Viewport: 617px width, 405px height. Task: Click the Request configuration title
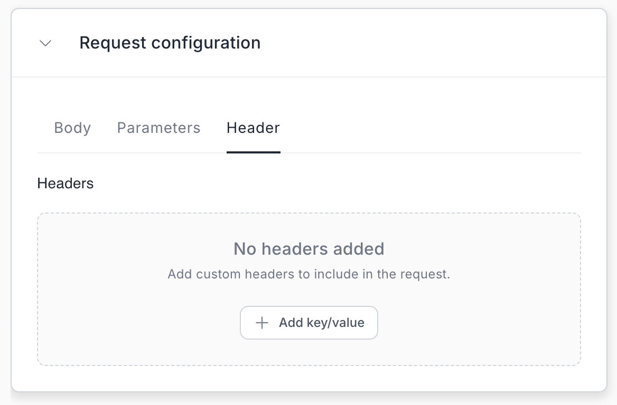pyautogui.click(x=170, y=43)
